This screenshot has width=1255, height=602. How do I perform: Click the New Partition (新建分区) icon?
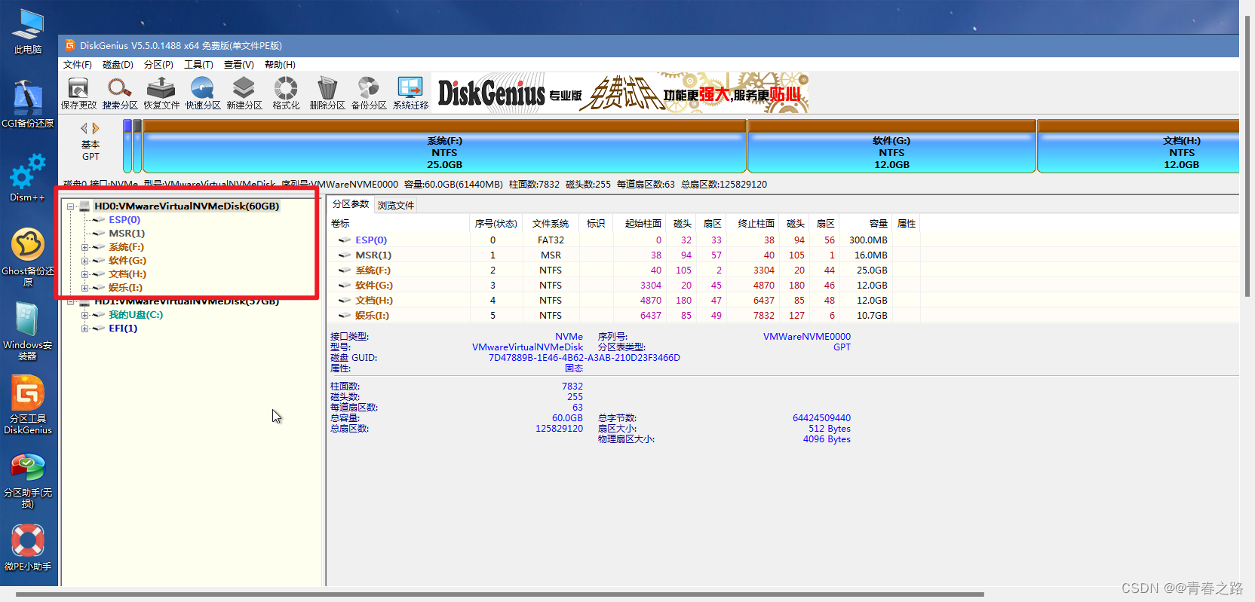[x=244, y=93]
